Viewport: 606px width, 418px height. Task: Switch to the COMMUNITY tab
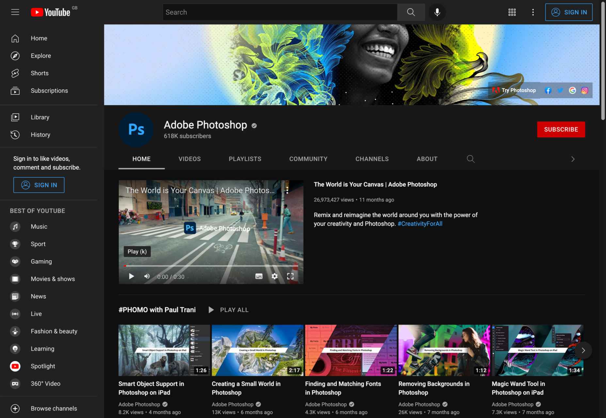(x=308, y=159)
